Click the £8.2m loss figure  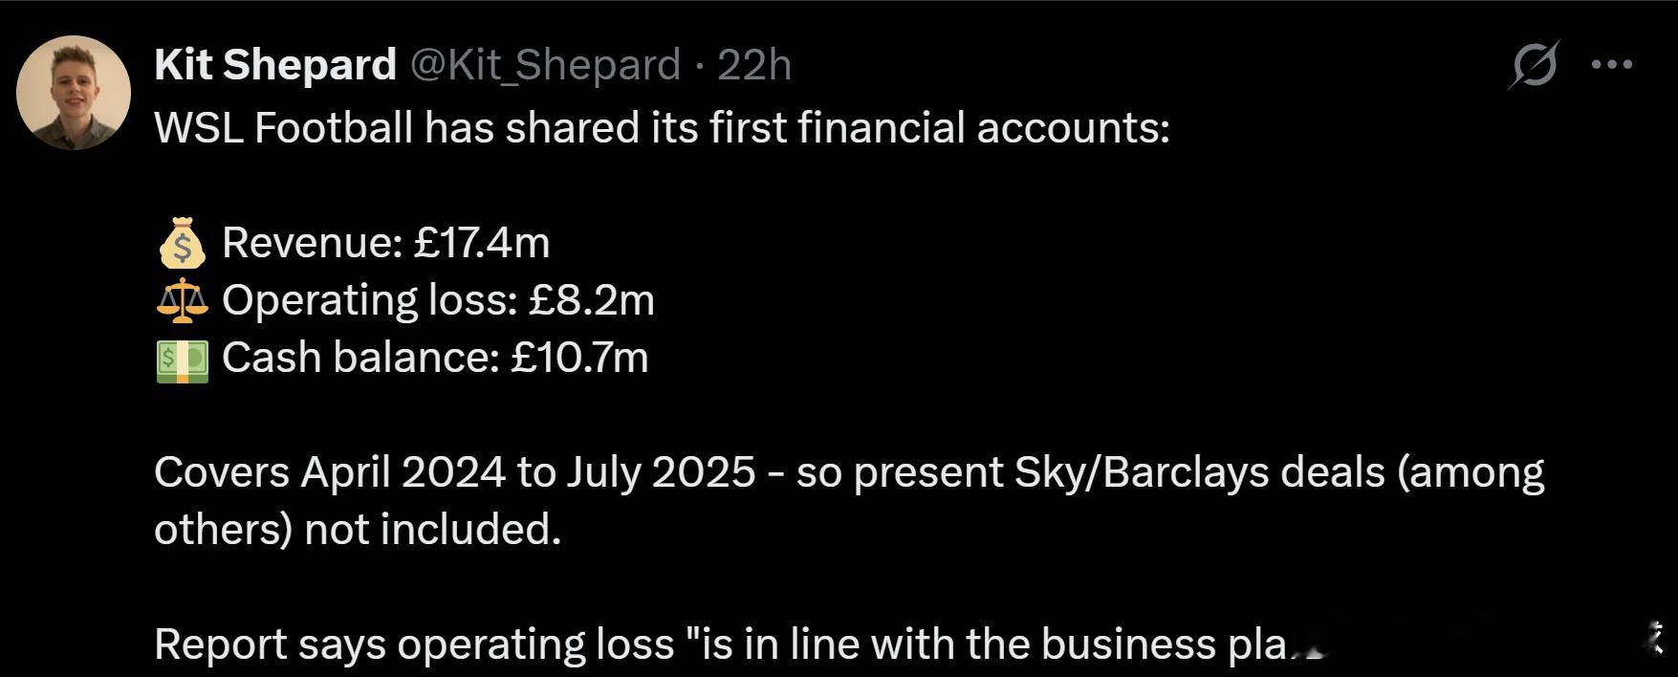591,300
